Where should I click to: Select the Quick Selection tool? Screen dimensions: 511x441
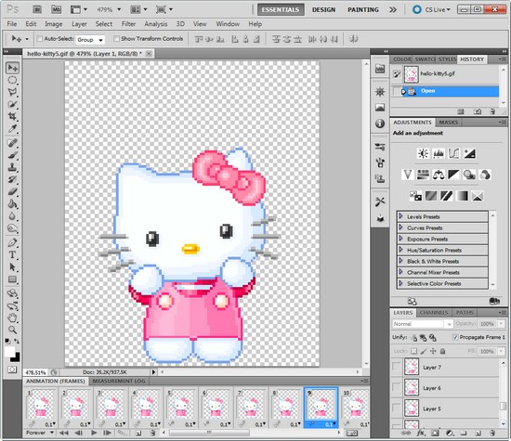click(x=12, y=104)
